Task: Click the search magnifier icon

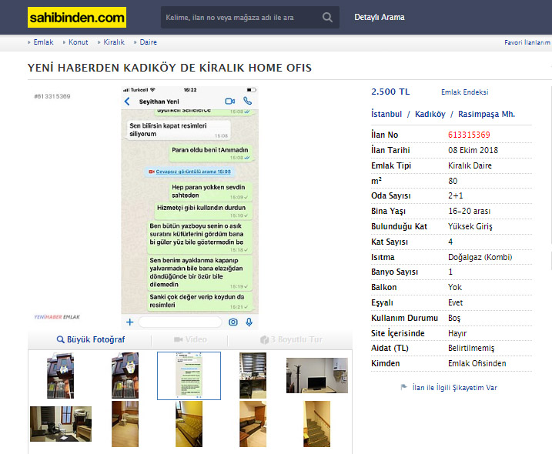Action: (x=327, y=17)
